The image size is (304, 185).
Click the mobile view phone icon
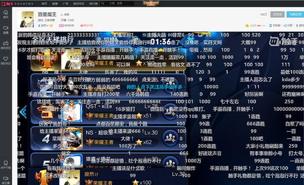(x=271, y=26)
